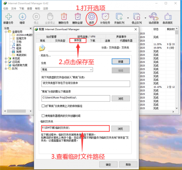This screenshot has width=182, height=170.
Task: Open the 开始队列 dropdown arrow
Action: click(128, 18)
